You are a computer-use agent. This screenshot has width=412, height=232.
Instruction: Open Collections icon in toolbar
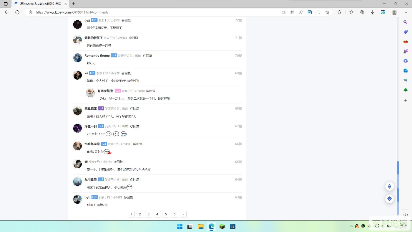(x=362, y=12)
